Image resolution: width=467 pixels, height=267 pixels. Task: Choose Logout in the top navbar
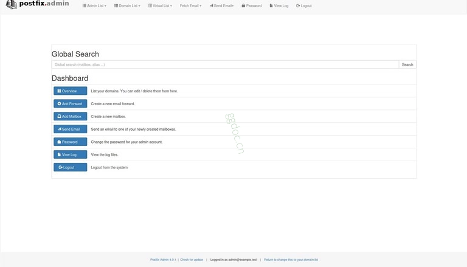click(x=304, y=5)
